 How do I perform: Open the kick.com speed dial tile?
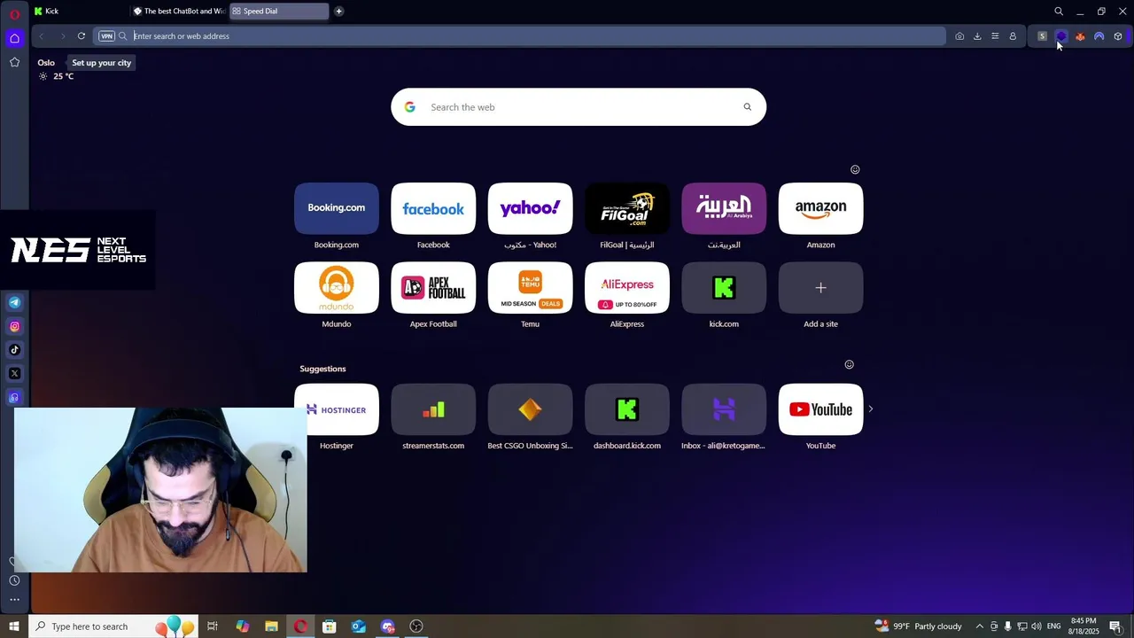point(724,287)
